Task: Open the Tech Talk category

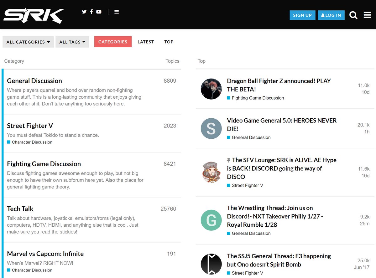Action: 20,209
